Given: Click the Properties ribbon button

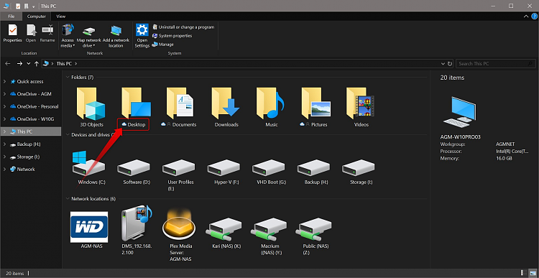Looking at the screenshot, I should click(13, 33).
